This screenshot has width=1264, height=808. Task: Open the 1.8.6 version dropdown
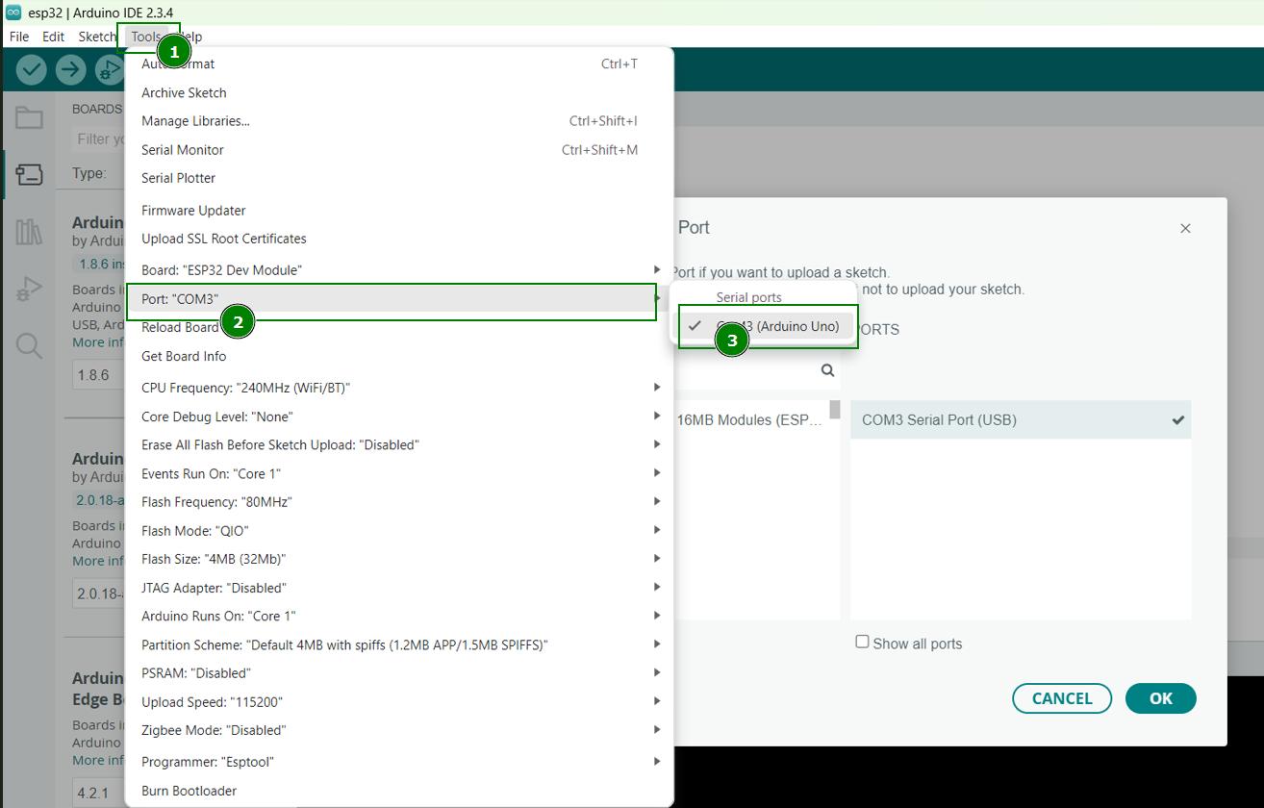(98, 375)
